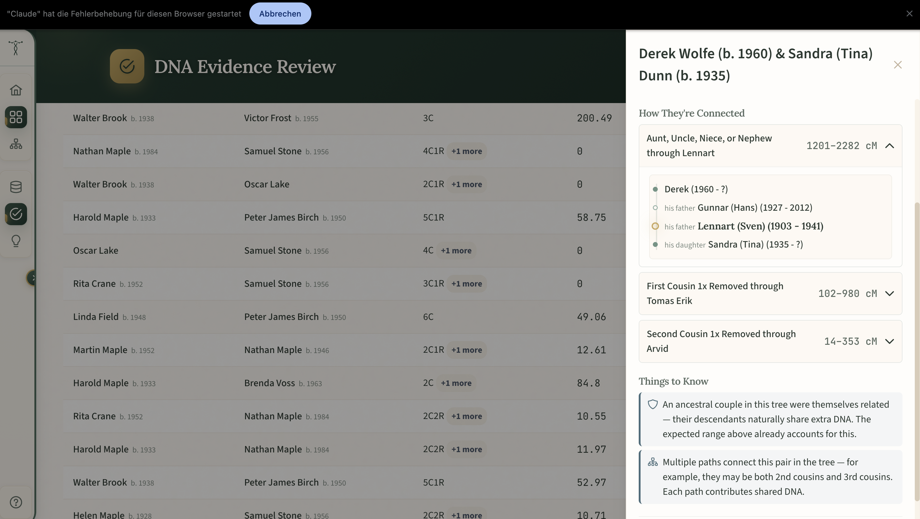Screen dimensions: 920x519
Task: Select Linda Field b. 1948 row
Action: 344,317
